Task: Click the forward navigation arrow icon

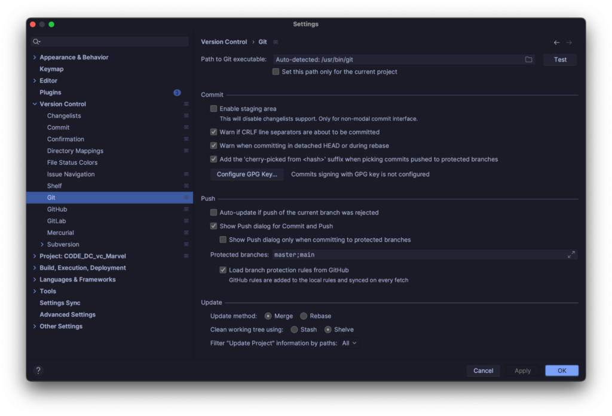Action: 569,42
